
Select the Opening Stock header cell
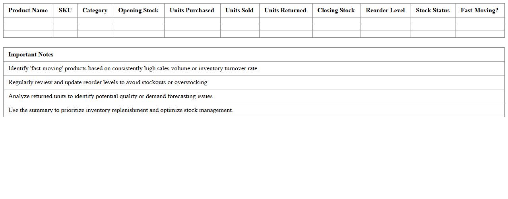[138, 10]
